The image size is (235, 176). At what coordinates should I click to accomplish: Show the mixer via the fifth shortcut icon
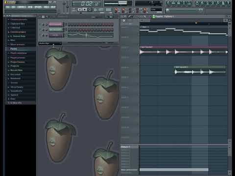189,3
